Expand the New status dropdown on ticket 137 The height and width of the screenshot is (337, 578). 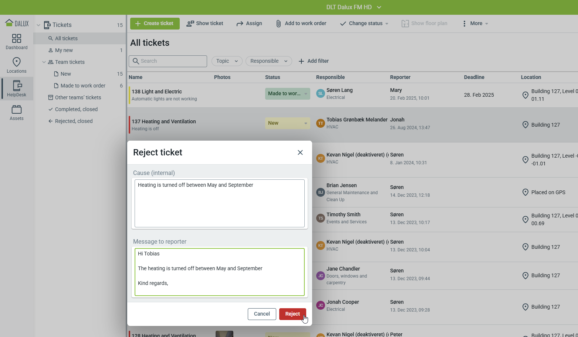(x=305, y=123)
